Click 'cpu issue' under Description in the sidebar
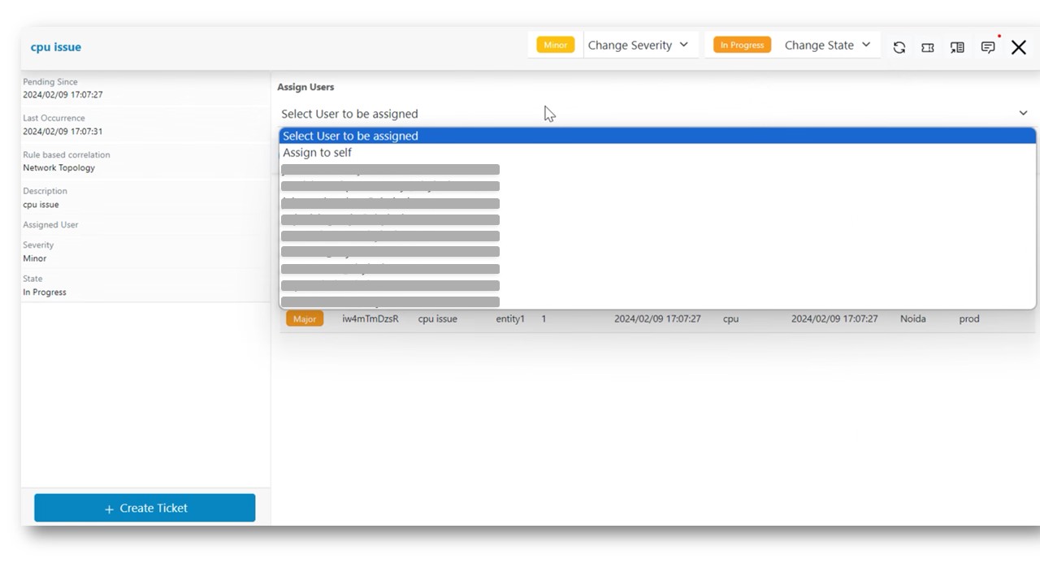Viewport: 1040px width, 585px height. 41,205
